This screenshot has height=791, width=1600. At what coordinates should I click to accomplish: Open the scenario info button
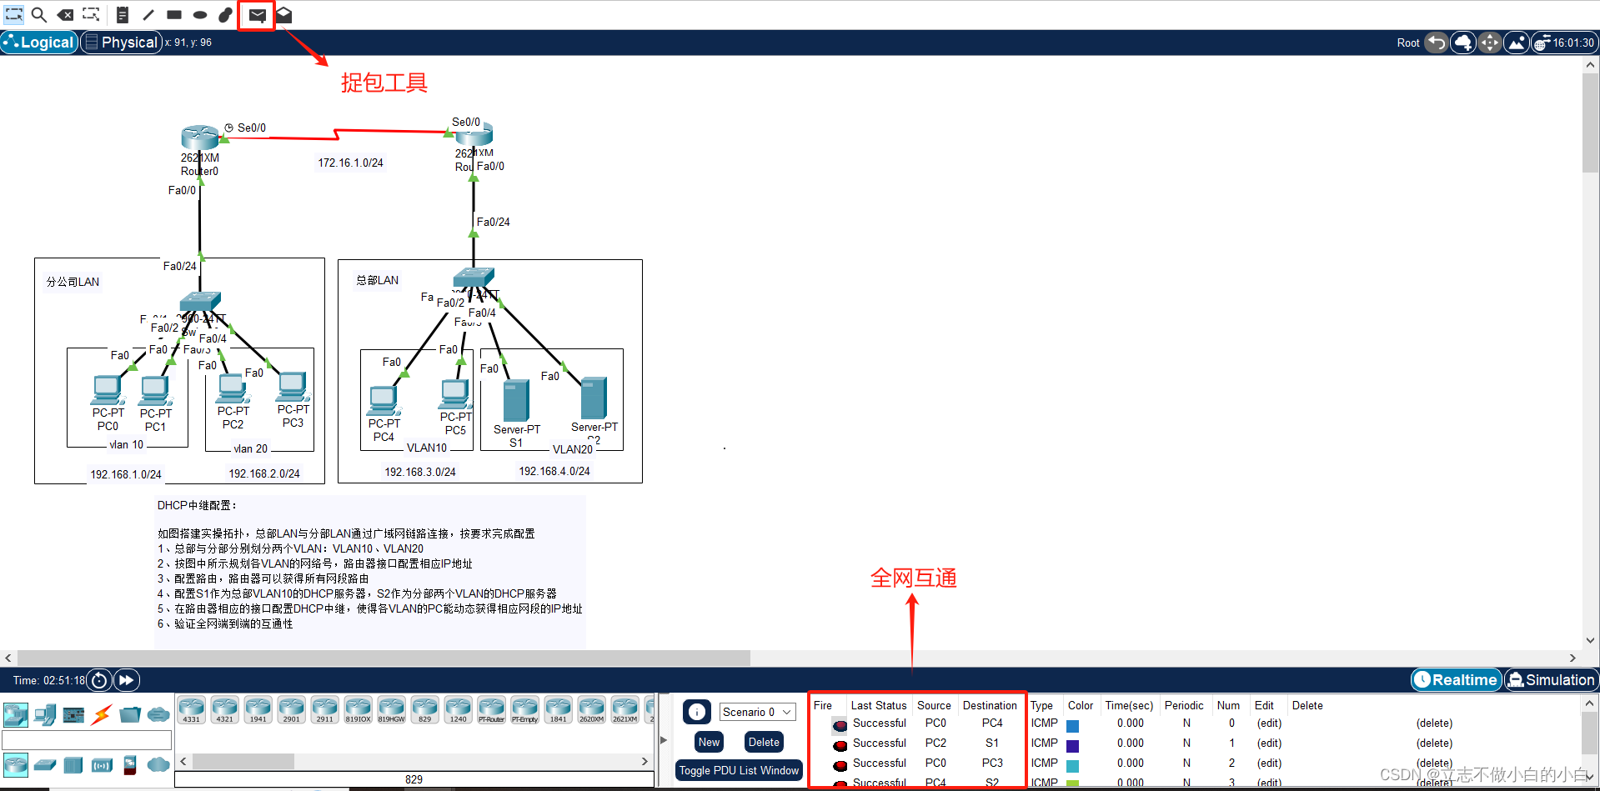click(698, 712)
